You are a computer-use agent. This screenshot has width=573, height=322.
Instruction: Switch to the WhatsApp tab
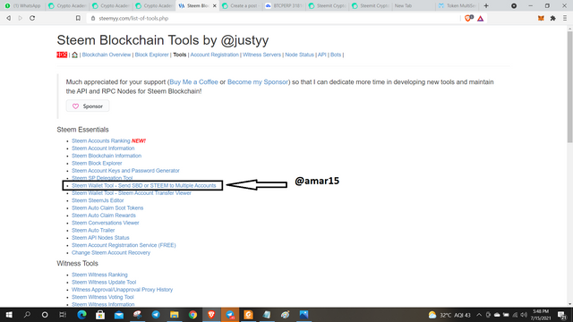coord(23,6)
